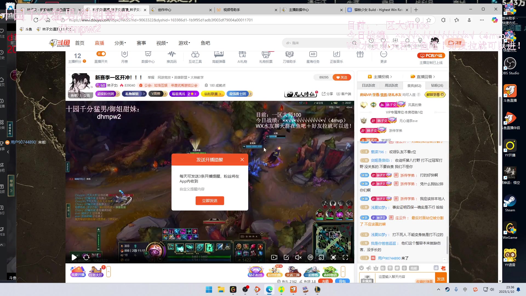
Task: Click the 发送 chat send button
Action: coord(441,279)
